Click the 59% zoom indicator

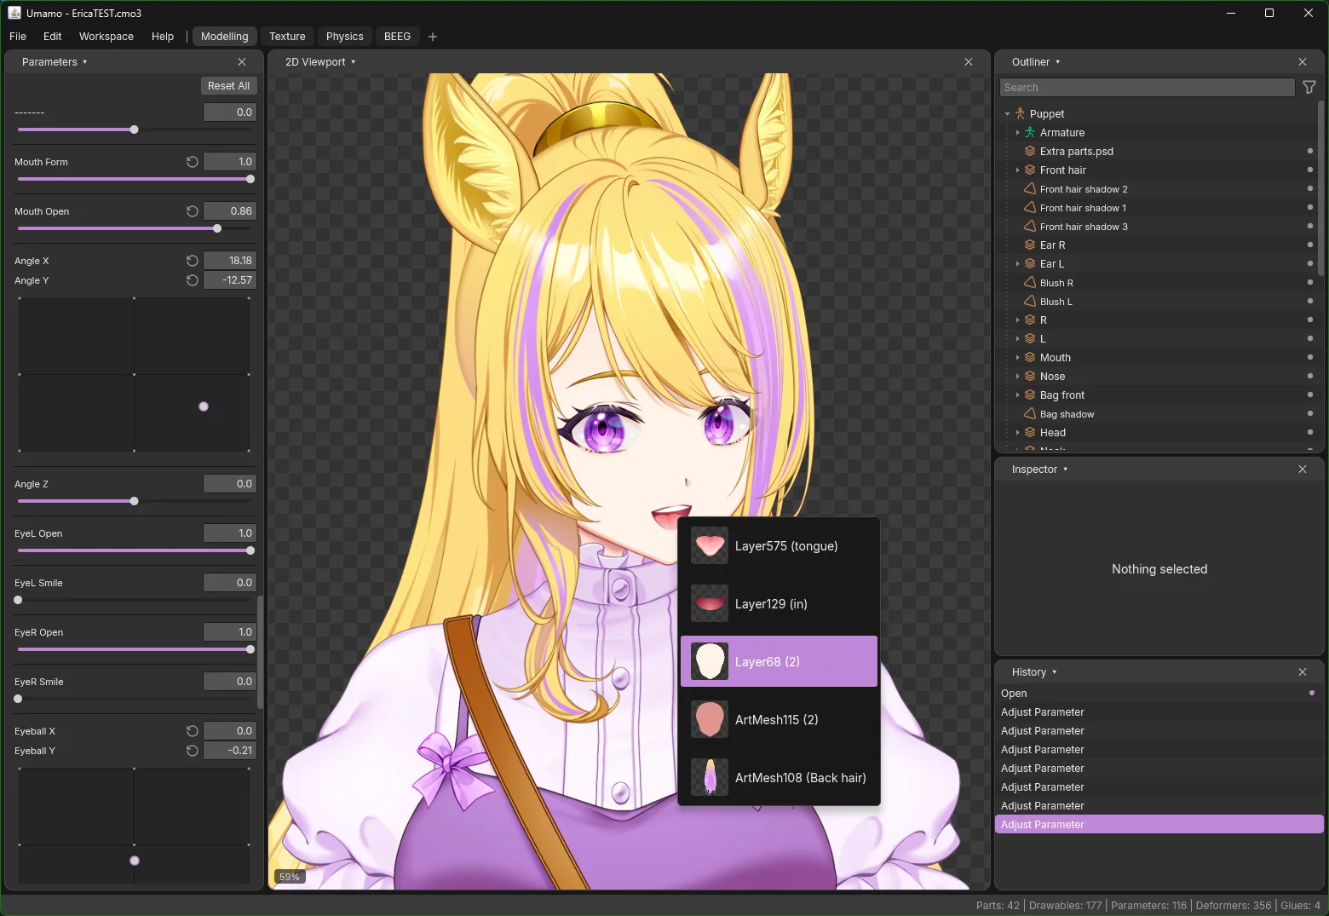[290, 877]
